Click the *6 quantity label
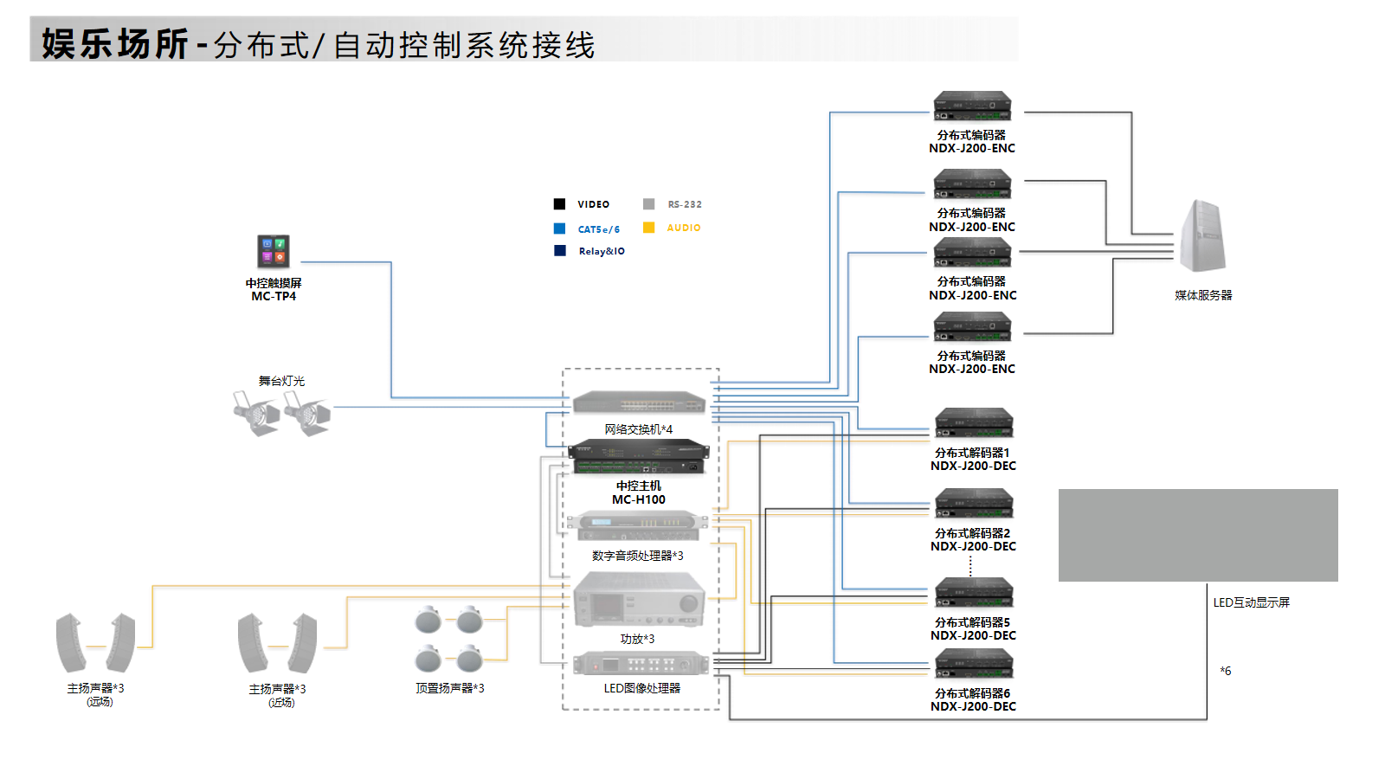1385x779 pixels. pyautogui.click(x=1226, y=671)
